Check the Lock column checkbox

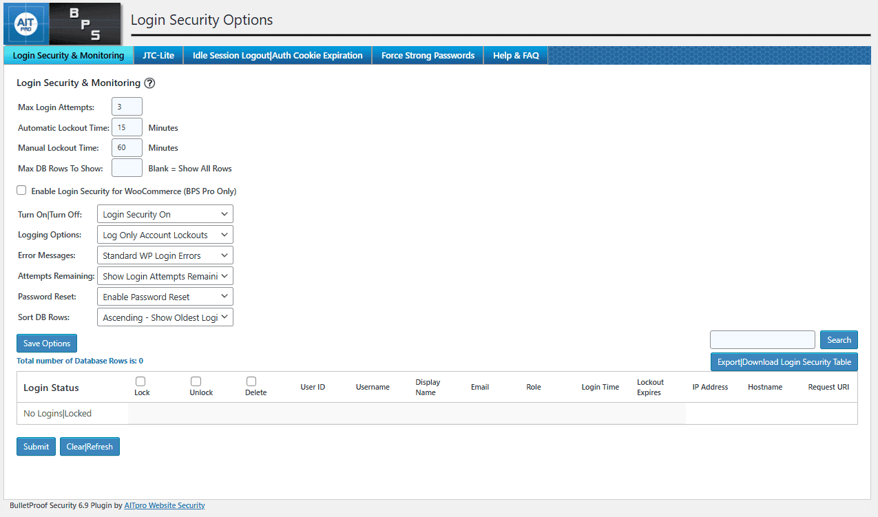140,381
